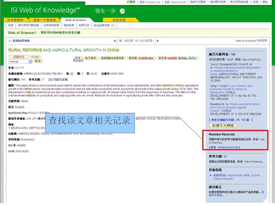Image resolution: width=275 pixels, height=206 pixels.
Task: Click IDS number HH809
Action: pyautogui.click(x=21, y=145)
